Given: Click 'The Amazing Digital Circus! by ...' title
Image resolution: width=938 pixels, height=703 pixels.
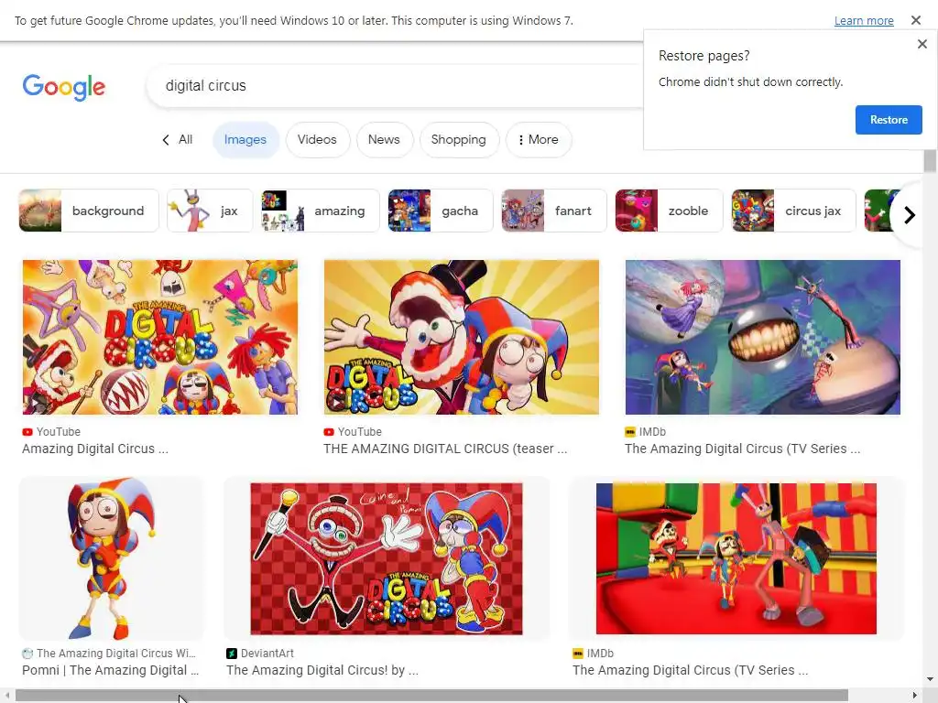Looking at the screenshot, I should coord(322,671).
